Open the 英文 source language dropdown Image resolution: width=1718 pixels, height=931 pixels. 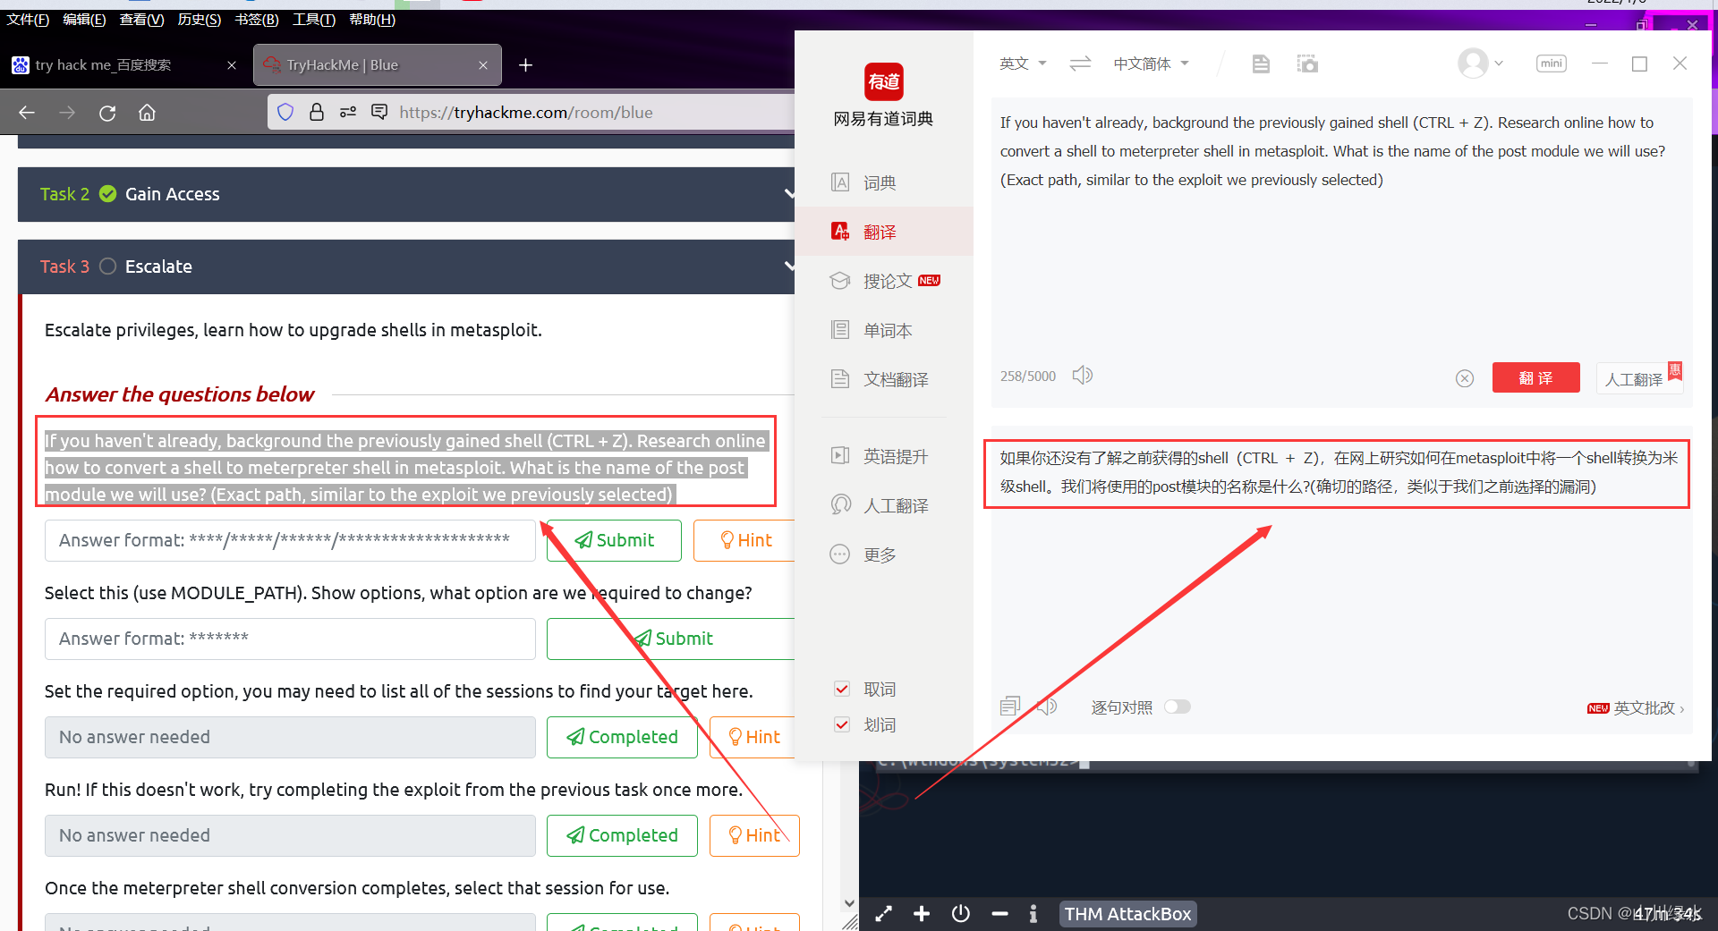(1023, 63)
